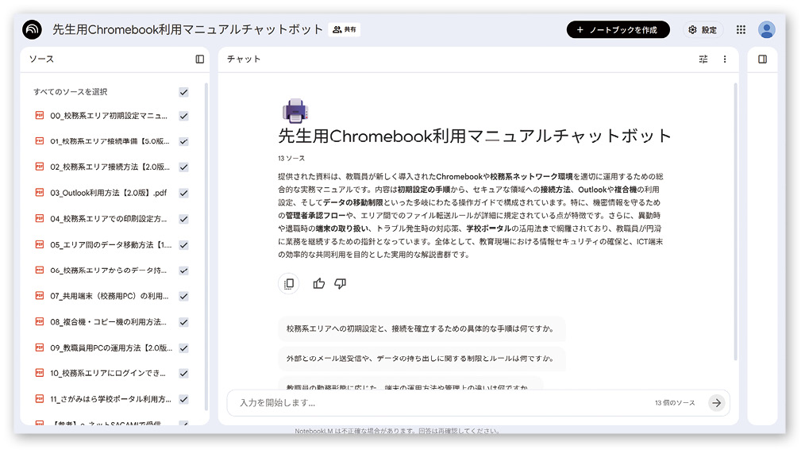
Task: Uncheck the 03_Outlook利用方法 source checkbox
Action: point(183,194)
